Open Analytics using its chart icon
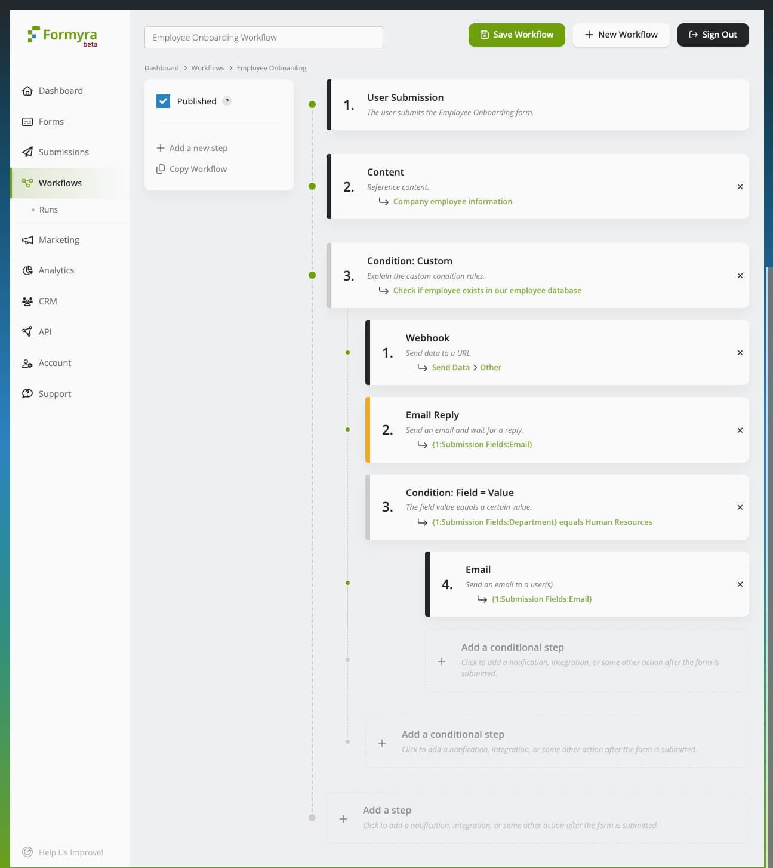The width and height of the screenshot is (773, 868). (27, 270)
